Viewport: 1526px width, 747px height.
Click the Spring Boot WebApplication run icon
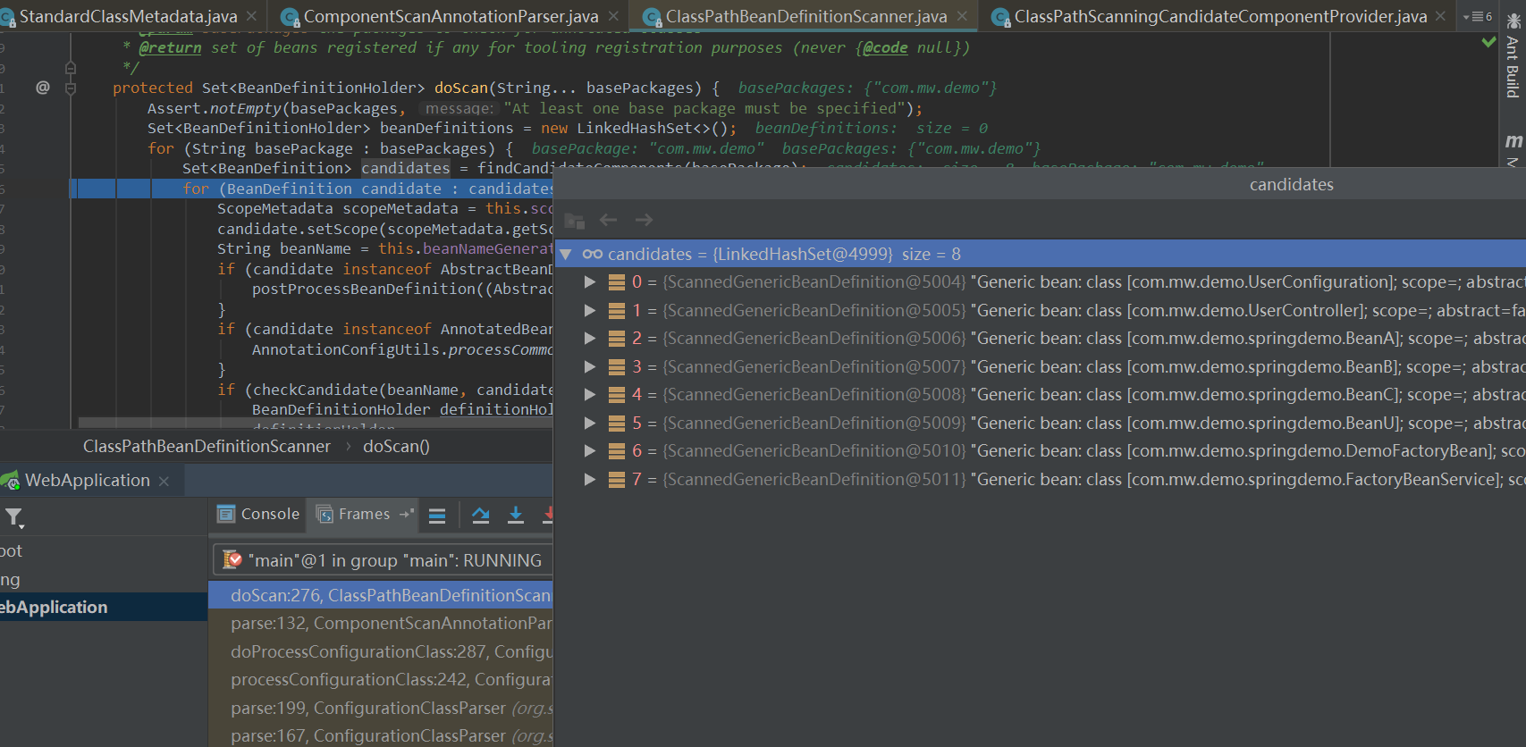tap(11, 481)
